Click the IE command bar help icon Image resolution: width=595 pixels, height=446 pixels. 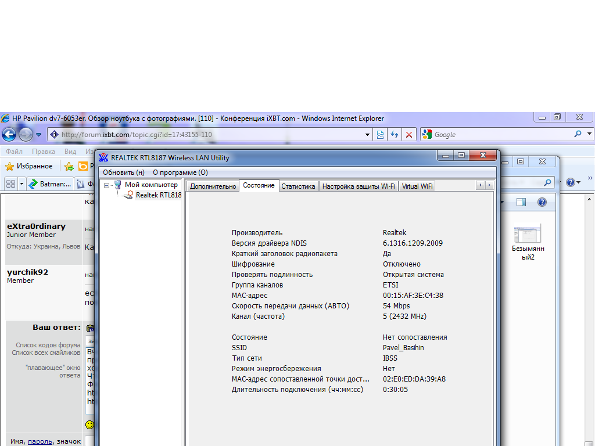tap(571, 182)
